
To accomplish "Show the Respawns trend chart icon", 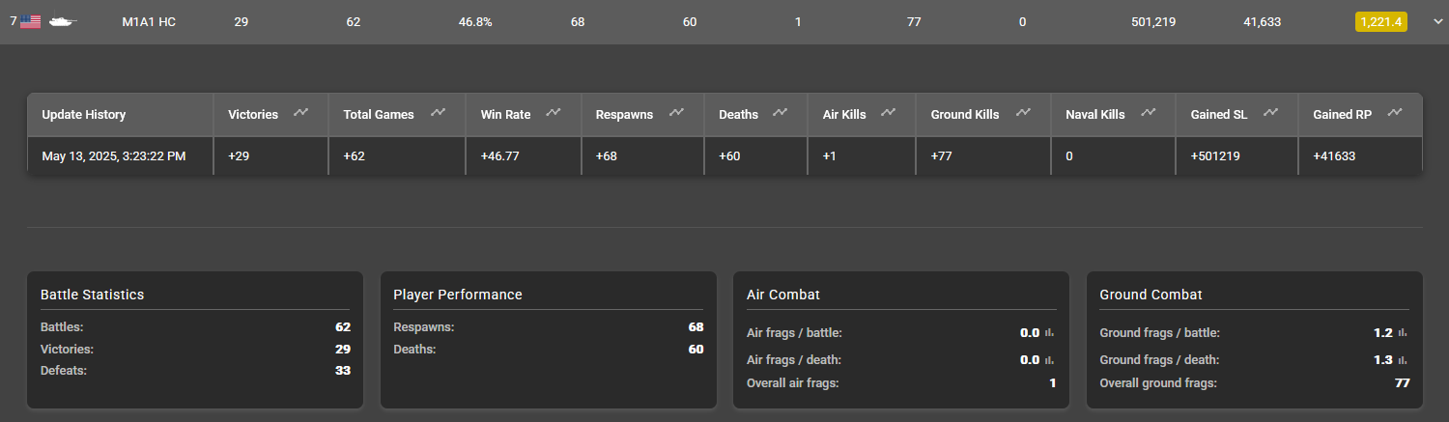I will (676, 113).
